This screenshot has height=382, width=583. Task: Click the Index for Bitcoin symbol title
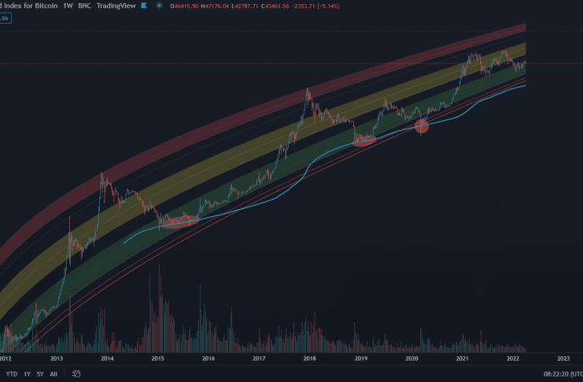31,4
